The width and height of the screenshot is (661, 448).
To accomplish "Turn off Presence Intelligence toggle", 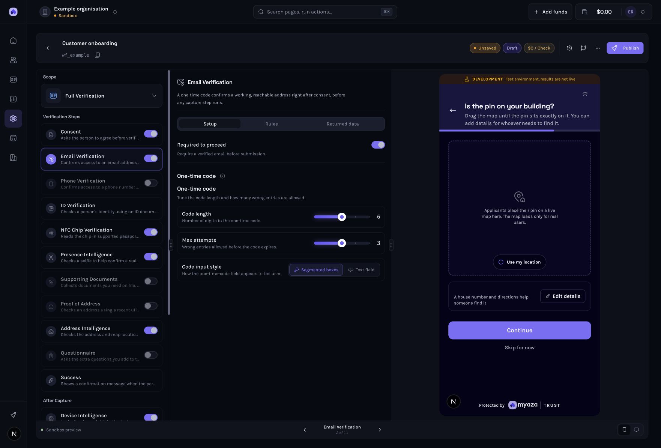I will click(151, 257).
